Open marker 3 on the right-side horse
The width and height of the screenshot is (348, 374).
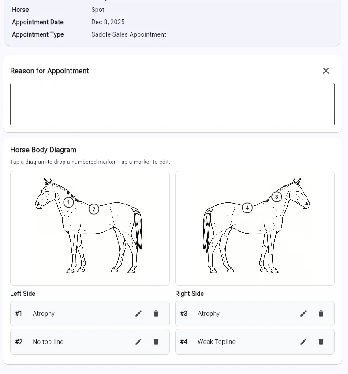tap(277, 197)
